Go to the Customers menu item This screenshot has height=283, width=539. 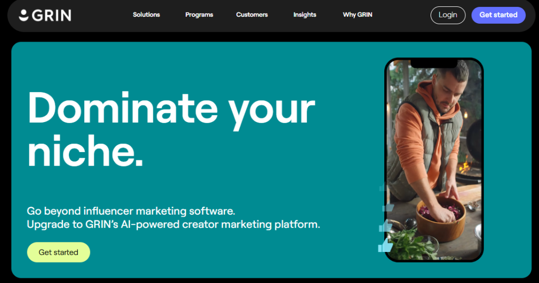252,15
